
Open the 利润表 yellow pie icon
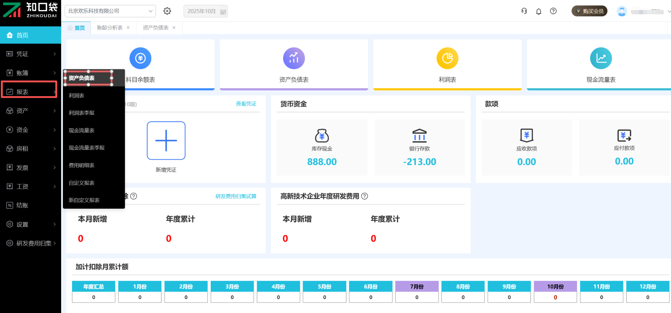(x=447, y=58)
